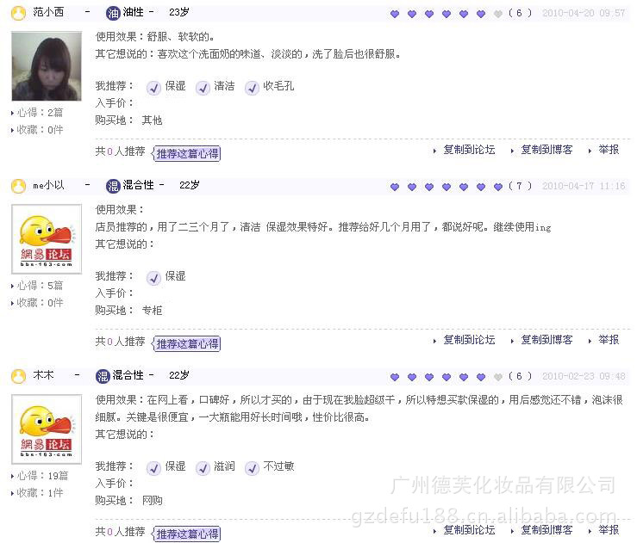The height and width of the screenshot is (543, 637).
Task: Expand 收藏：0件 under me小以
Action: [13, 303]
